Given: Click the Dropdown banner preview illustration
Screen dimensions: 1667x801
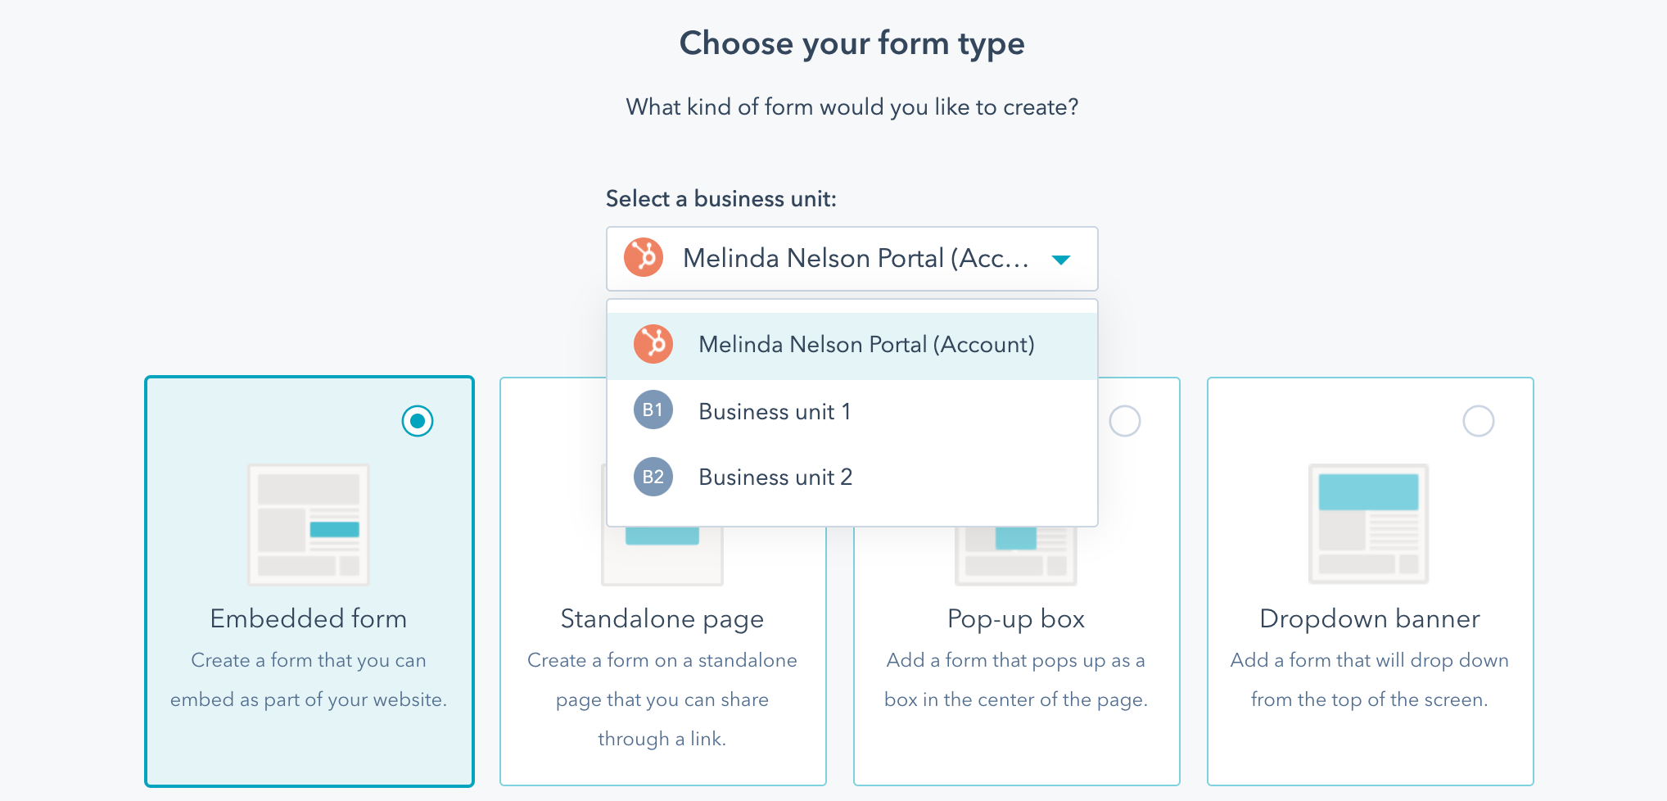Looking at the screenshot, I should [x=1370, y=524].
